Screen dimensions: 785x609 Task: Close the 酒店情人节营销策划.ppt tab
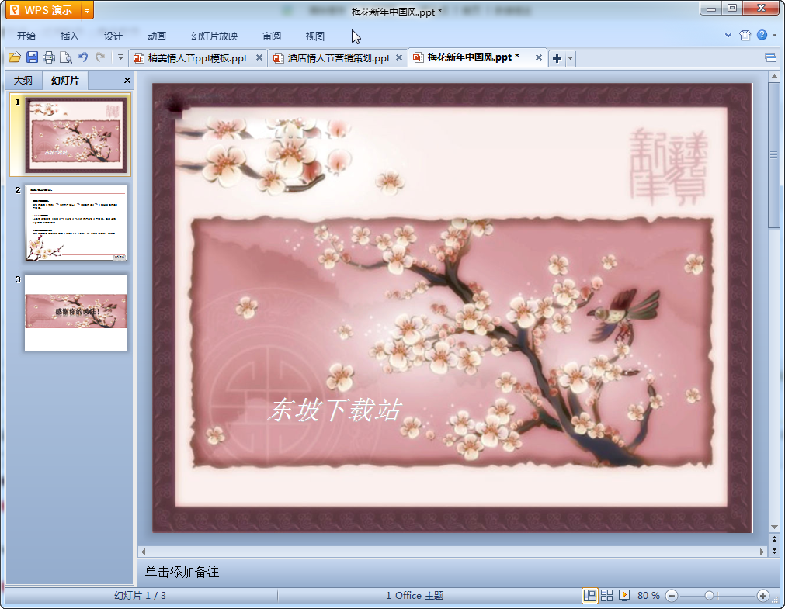click(399, 57)
